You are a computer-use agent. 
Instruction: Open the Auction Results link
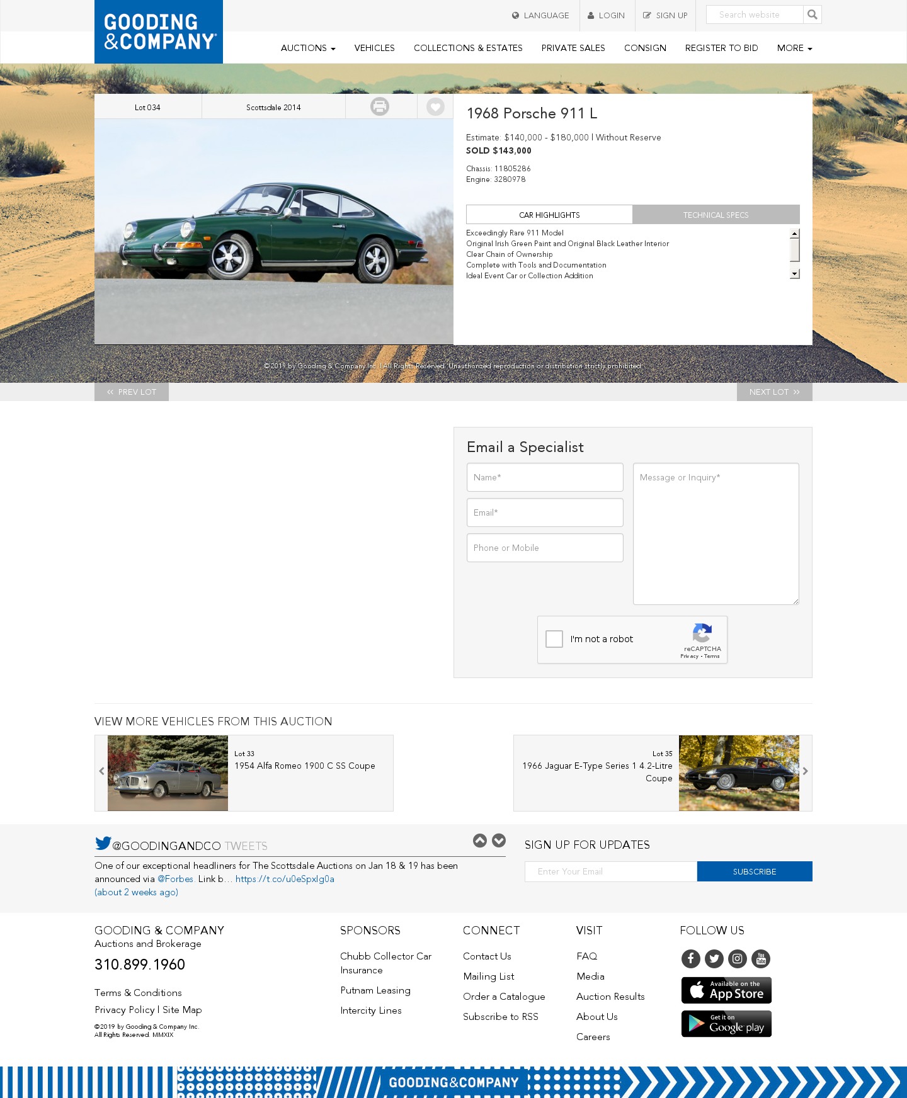coord(610,997)
